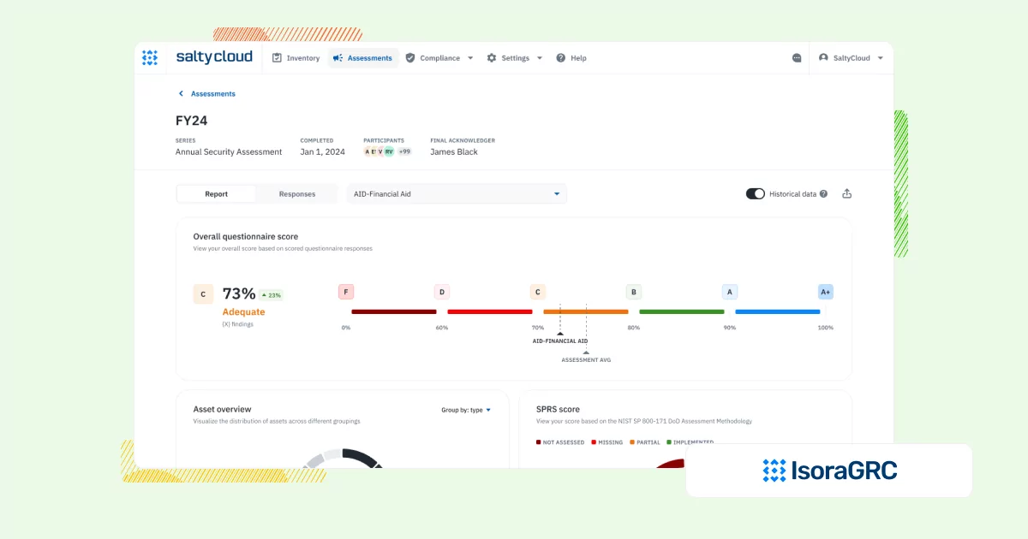Click the Asset overview heading
Image resolution: width=1028 pixels, height=539 pixels.
tap(223, 410)
